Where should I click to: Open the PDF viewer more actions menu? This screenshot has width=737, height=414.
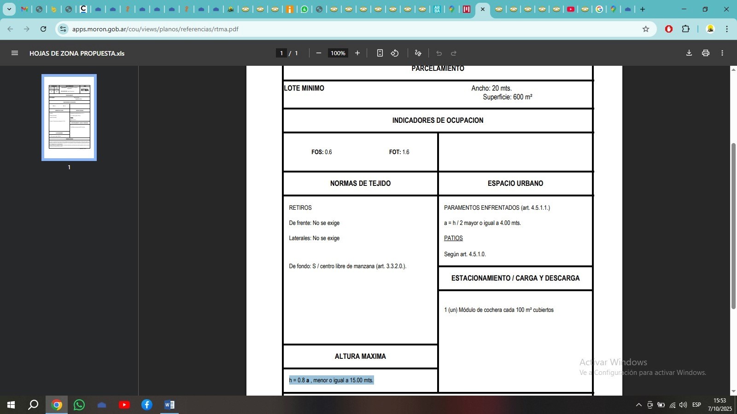(x=722, y=53)
